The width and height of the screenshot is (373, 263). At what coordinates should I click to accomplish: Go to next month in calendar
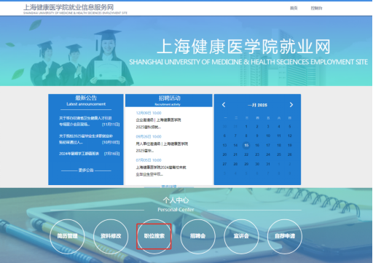291,105
